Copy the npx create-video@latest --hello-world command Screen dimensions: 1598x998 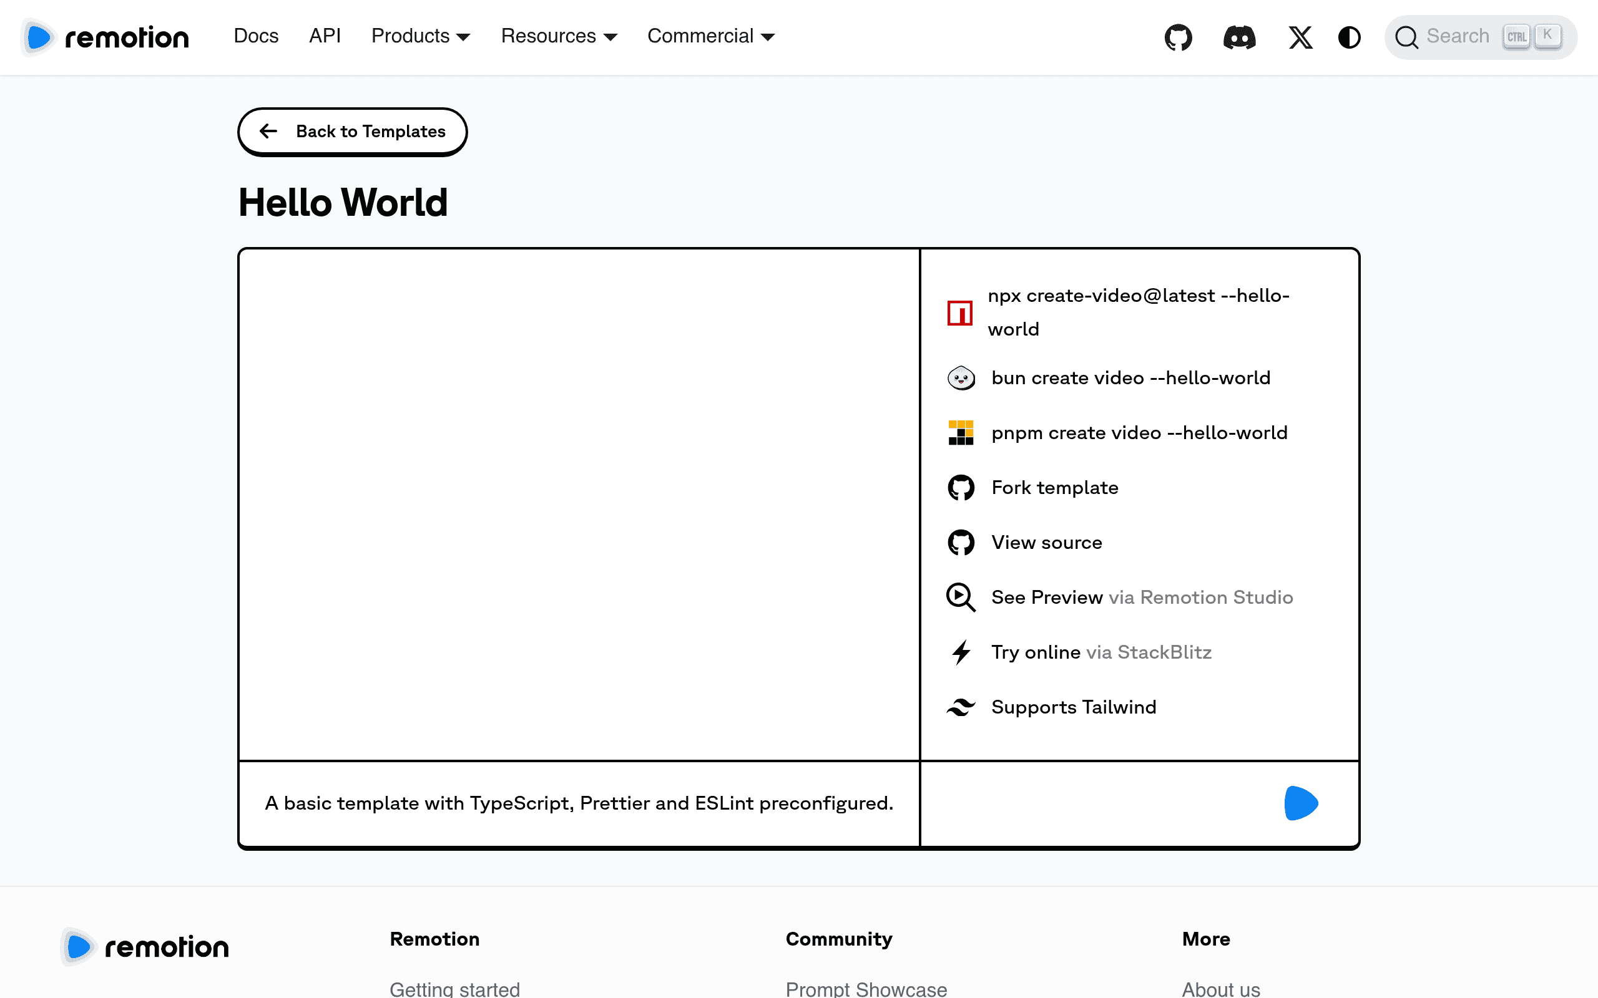point(1139,312)
